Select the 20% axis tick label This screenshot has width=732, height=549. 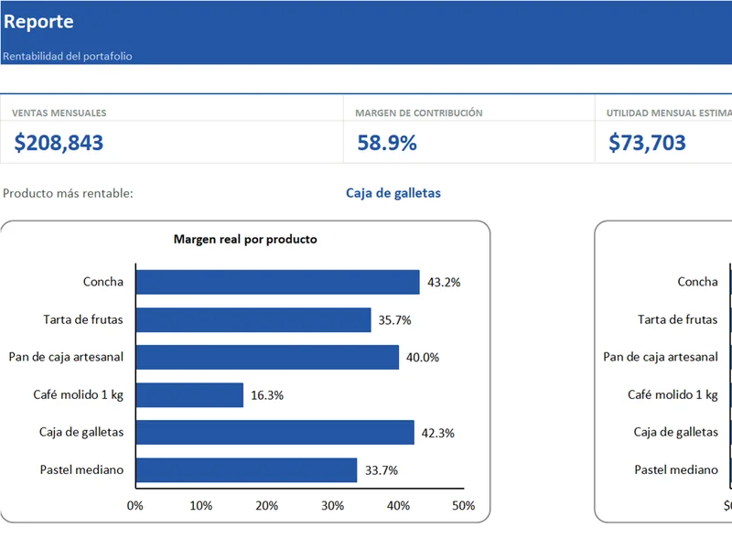pos(266,506)
